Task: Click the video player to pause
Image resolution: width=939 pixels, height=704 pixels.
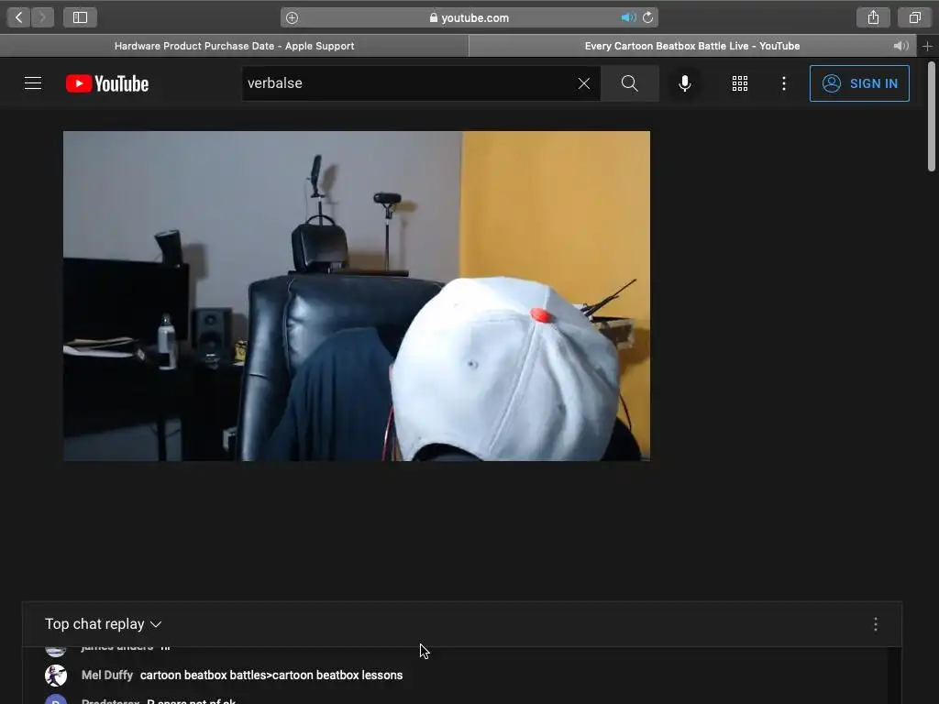Action: click(x=357, y=296)
